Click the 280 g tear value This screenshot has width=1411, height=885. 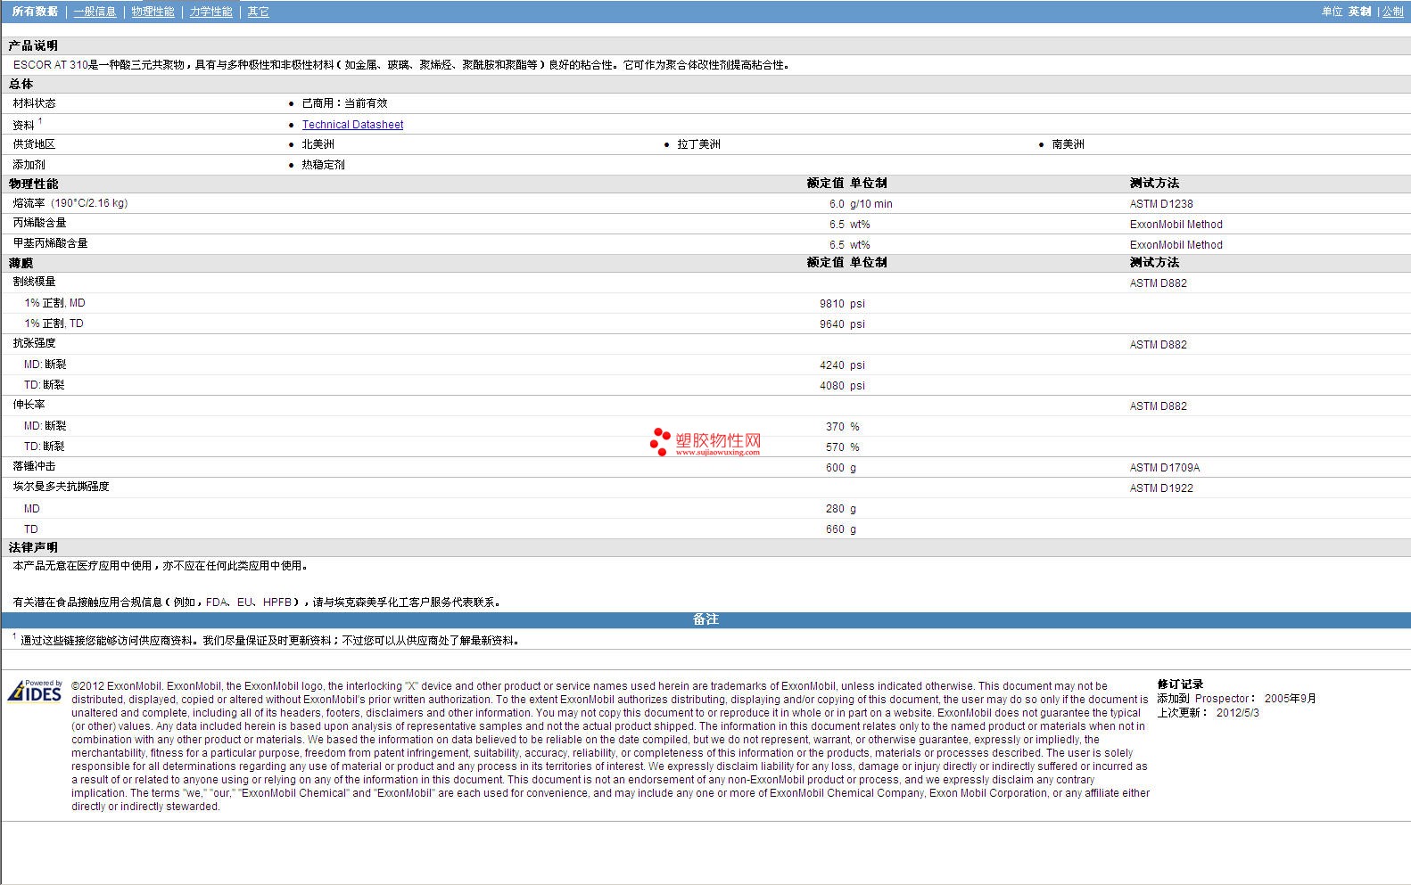[x=840, y=509]
